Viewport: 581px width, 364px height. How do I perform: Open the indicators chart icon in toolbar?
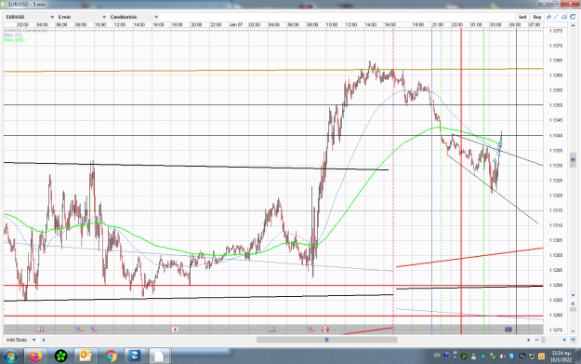pos(548,17)
